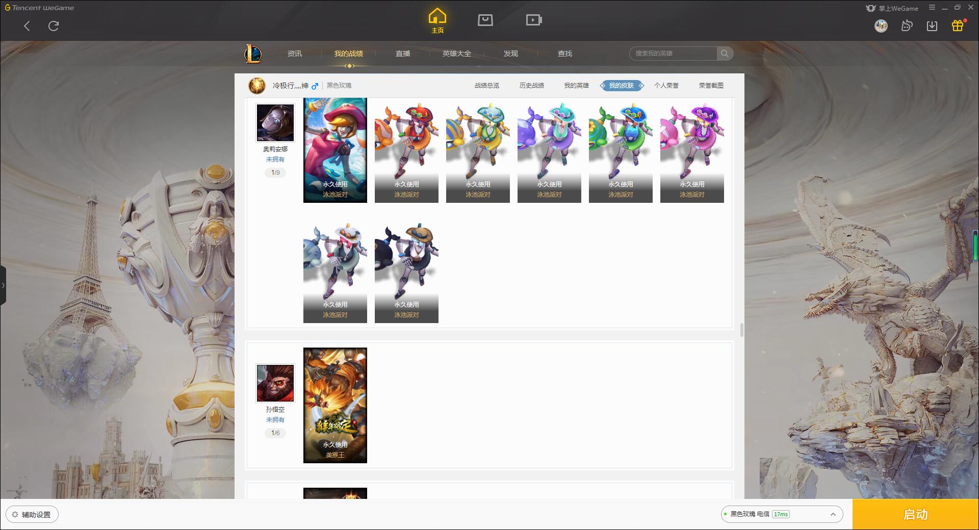
Task: Click the page vertical scrollbar thumb
Action: coord(741,330)
